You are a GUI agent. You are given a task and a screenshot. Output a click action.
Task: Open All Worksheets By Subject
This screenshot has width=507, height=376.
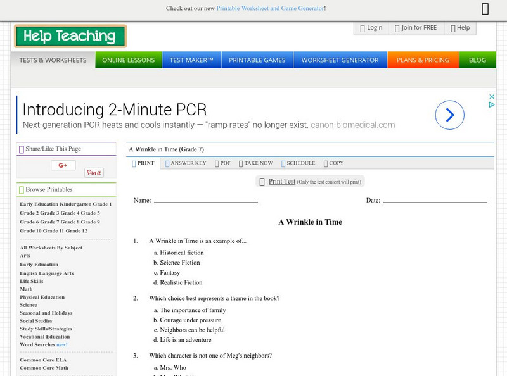[x=51, y=248]
